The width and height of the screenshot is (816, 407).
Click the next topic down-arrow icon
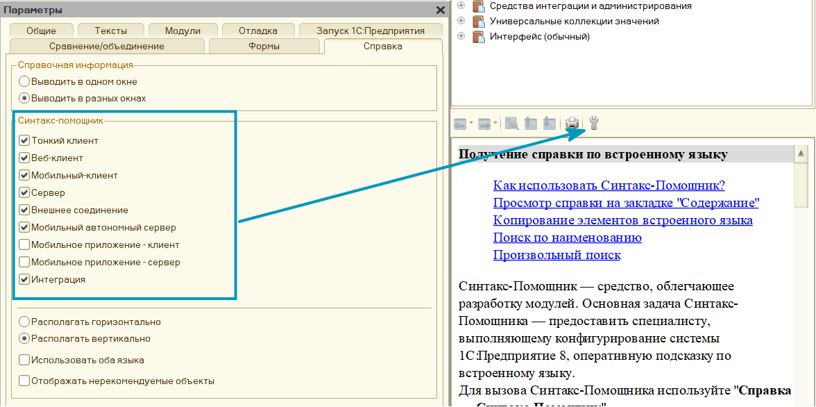point(549,124)
